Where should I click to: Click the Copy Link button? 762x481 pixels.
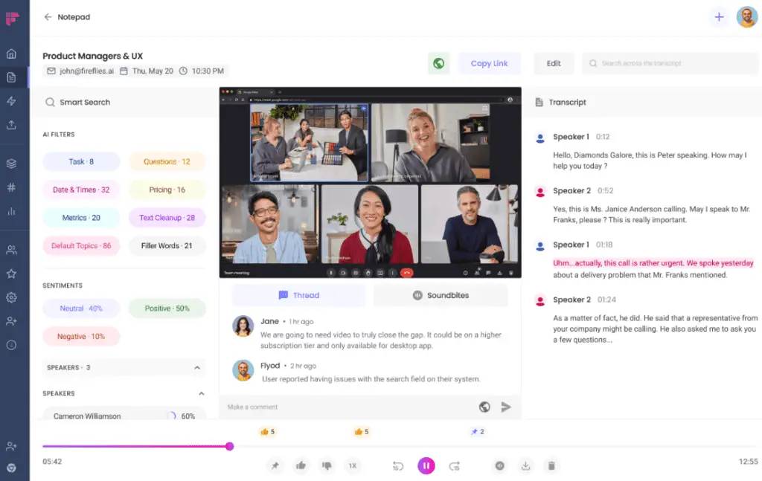(489, 63)
